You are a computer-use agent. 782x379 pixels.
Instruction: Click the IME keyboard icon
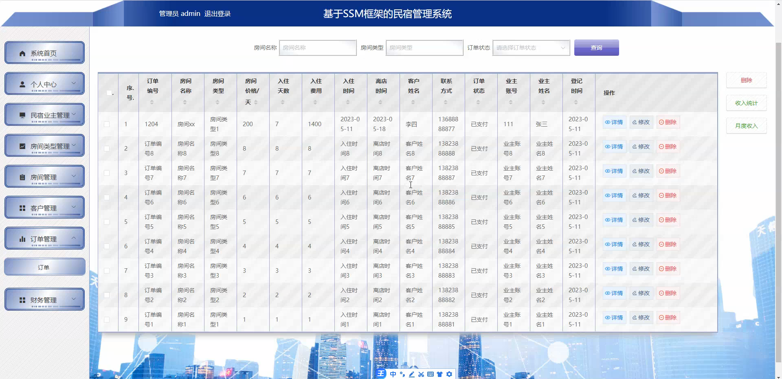pos(431,374)
